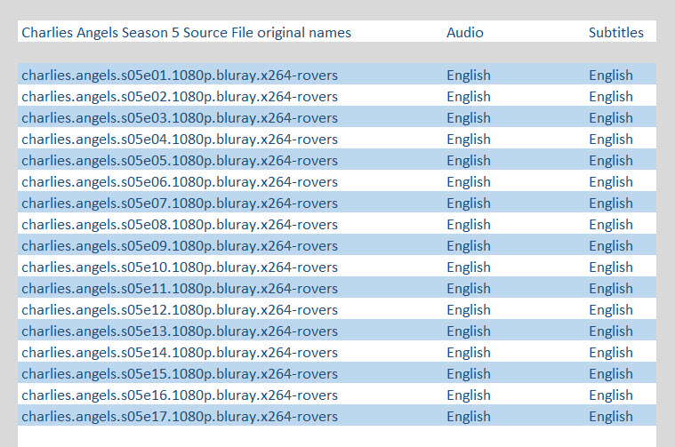Click file name charlies.angels.s05e02.1080p.bluray.x264-rovers
The height and width of the screenshot is (447, 675).
[x=180, y=97]
